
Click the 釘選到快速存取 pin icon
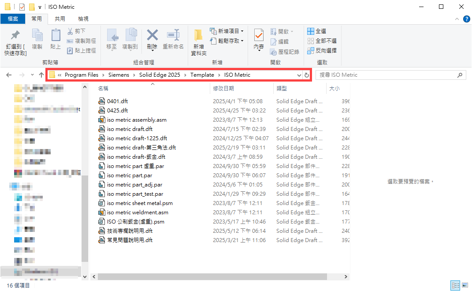tap(15, 35)
